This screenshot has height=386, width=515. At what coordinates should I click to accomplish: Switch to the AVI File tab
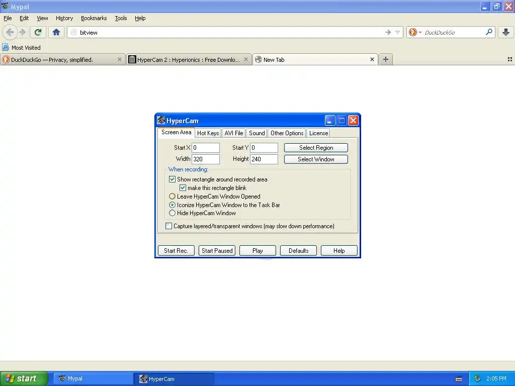[233, 133]
